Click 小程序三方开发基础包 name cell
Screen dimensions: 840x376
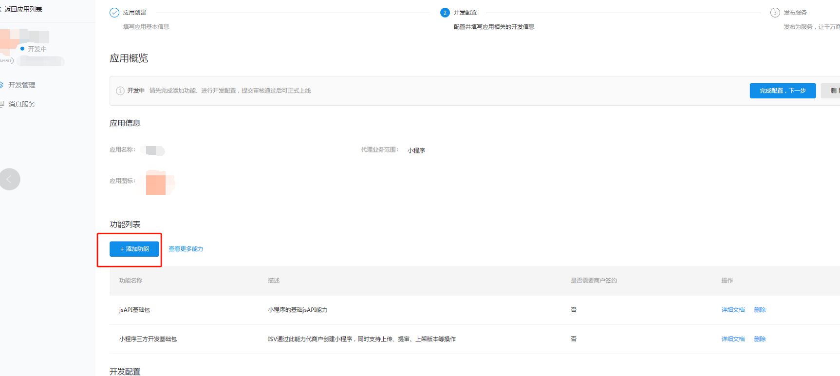point(148,339)
